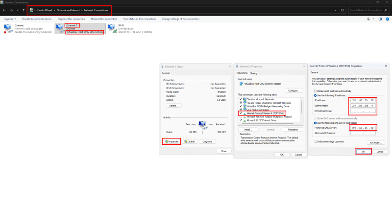The height and width of the screenshot is (204, 392).
Task: Select the Ethernet 2 adapter icon
Action: pyautogui.click(x=60, y=28)
